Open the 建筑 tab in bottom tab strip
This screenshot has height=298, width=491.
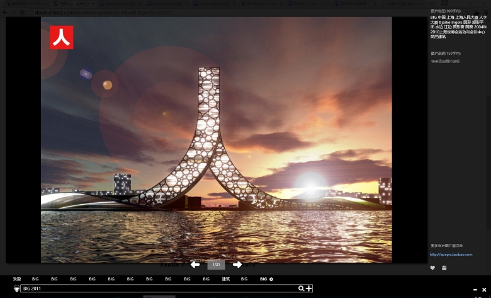225,279
